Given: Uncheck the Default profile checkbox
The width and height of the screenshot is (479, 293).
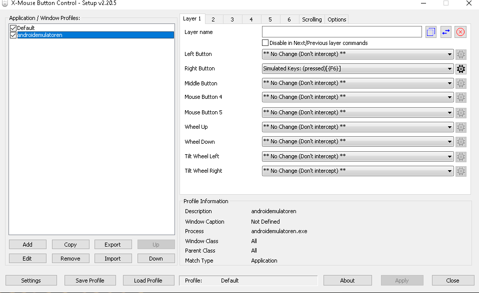Looking at the screenshot, I should (x=13, y=28).
